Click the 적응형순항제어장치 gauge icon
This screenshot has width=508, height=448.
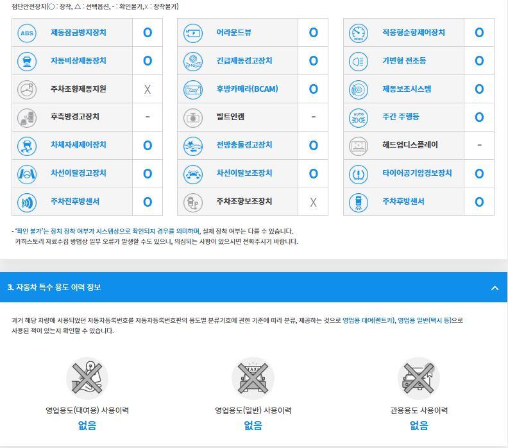click(359, 33)
